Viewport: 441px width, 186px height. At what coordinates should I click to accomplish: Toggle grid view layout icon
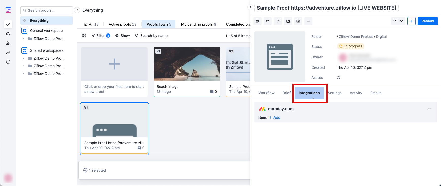pyautogui.click(x=84, y=36)
